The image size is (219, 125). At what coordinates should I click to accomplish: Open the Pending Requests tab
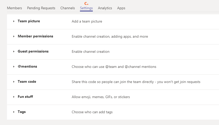pos(41,8)
